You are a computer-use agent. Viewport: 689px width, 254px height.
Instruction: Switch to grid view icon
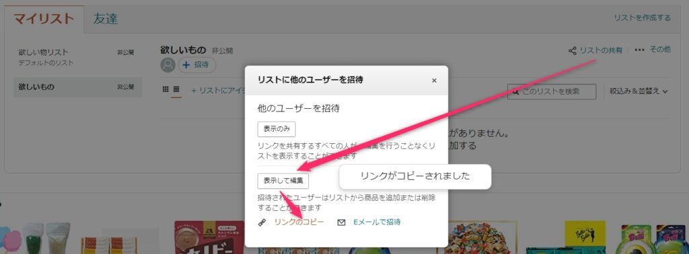click(166, 89)
